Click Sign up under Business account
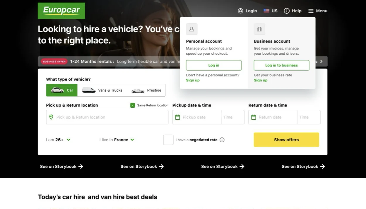Screen dimensions: 366x209 [x=261, y=80]
